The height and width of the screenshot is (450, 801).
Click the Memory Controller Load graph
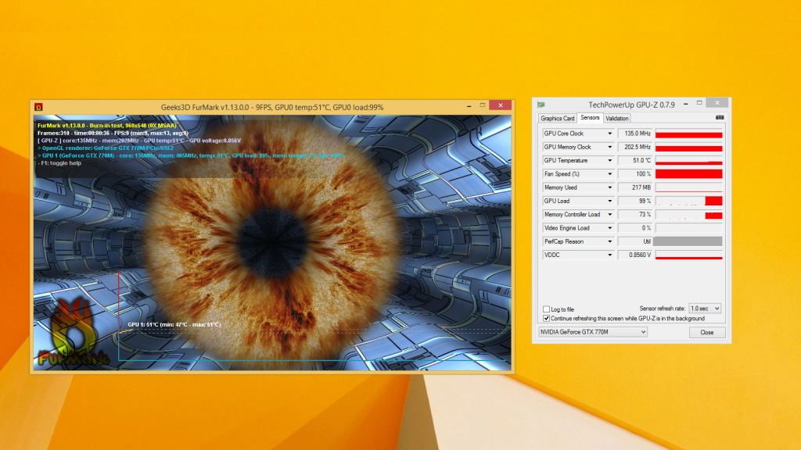(688, 215)
